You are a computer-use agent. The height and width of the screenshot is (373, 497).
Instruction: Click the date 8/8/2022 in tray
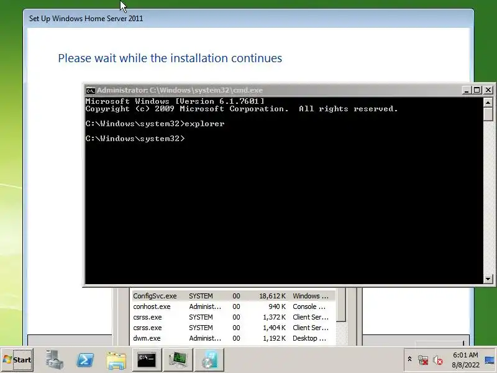465,365
